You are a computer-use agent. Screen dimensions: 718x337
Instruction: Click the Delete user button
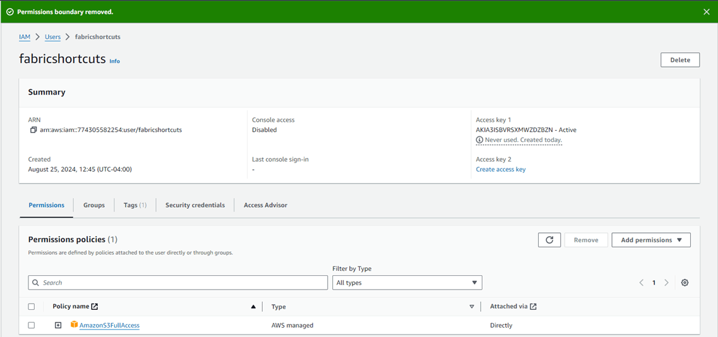[679, 60]
